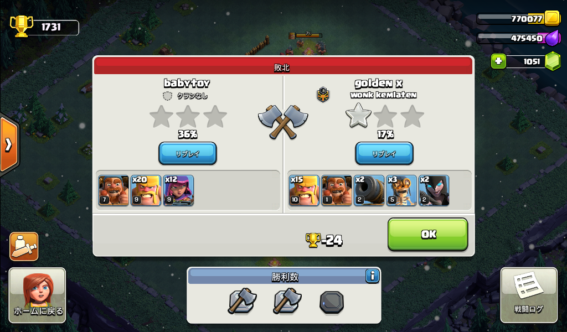Open the army training icon
Viewport: 567px width, 332px height.
(24, 246)
